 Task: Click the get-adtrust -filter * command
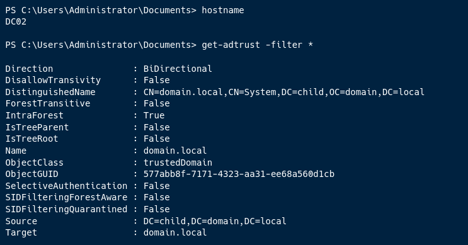tap(257, 45)
